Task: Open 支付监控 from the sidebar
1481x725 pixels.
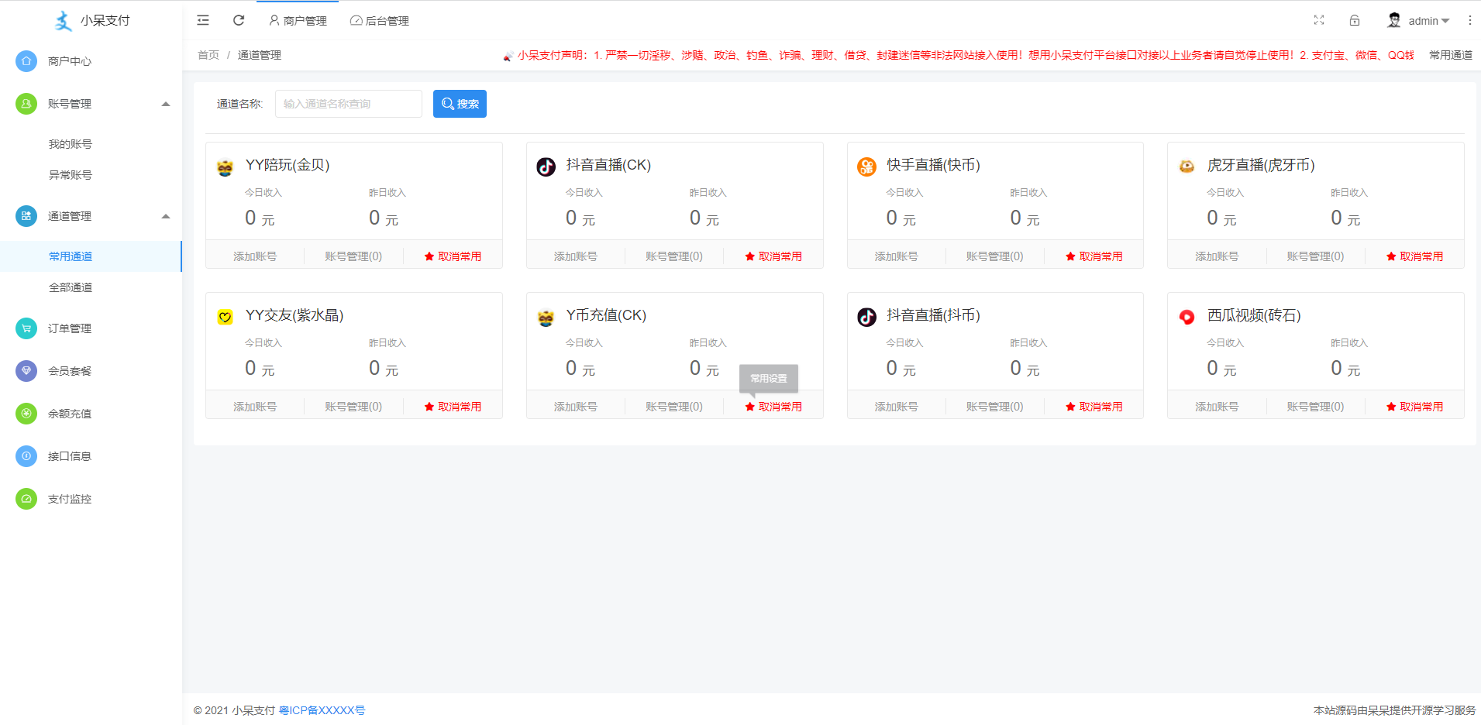Action: pos(26,498)
